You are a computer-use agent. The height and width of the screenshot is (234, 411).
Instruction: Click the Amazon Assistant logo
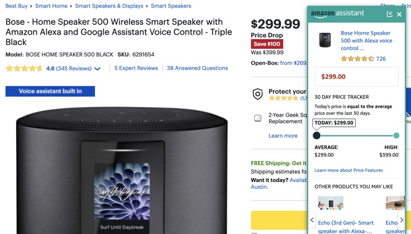pyautogui.click(x=337, y=13)
